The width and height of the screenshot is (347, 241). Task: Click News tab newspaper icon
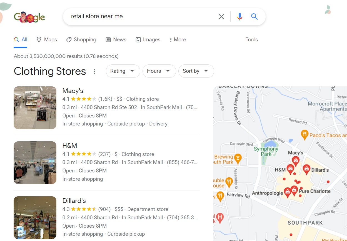(108, 40)
